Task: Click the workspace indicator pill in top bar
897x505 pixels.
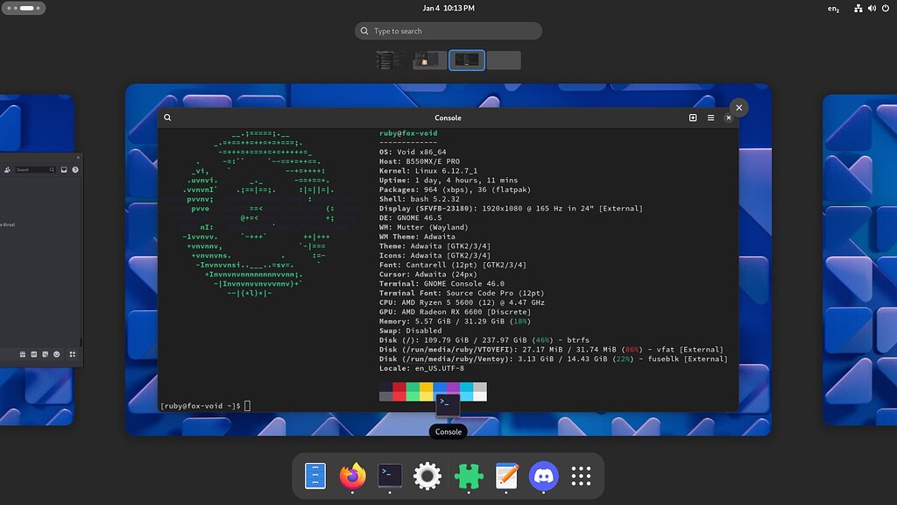Action: 24,8
